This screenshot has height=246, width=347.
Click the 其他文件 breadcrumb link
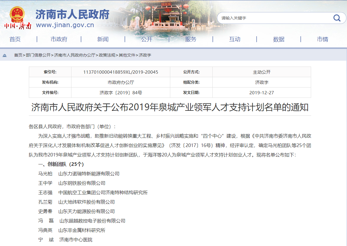pyautogui.click(x=127, y=55)
